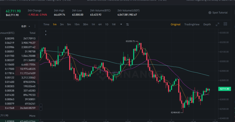The image size is (235, 122).
Task: Click the 24h Low value 62,000.00
Action: click(x=77, y=15)
